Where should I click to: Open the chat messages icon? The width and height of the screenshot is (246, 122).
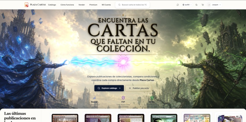point(178,5)
